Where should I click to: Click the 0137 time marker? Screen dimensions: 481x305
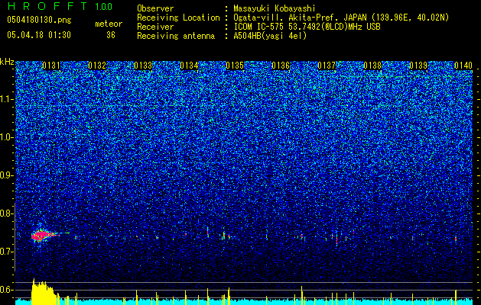point(327,66)
